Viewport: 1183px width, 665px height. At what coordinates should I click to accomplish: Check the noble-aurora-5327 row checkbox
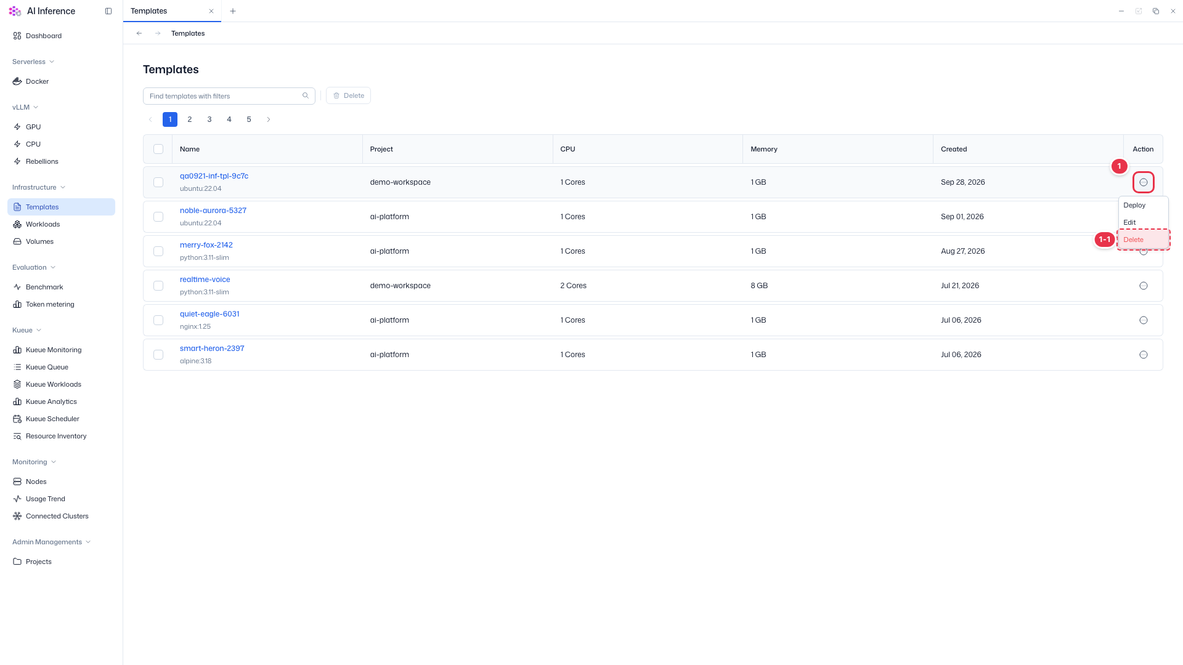pyautogui.click(x=158, y=217)
